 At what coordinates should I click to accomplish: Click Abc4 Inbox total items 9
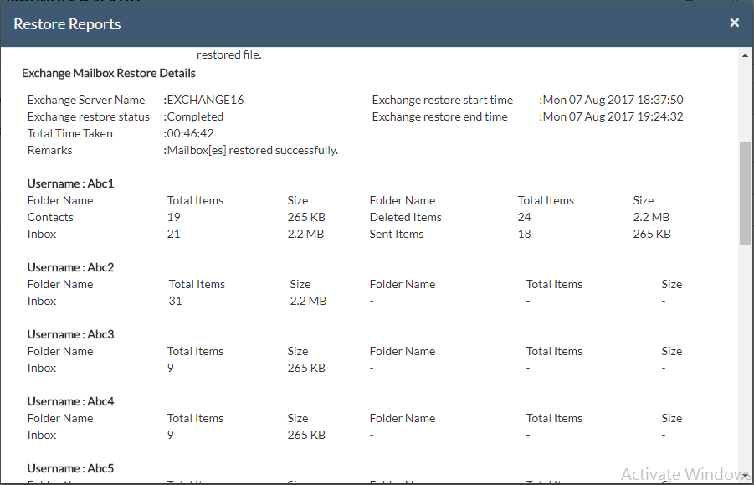click(x=170, y=435)
